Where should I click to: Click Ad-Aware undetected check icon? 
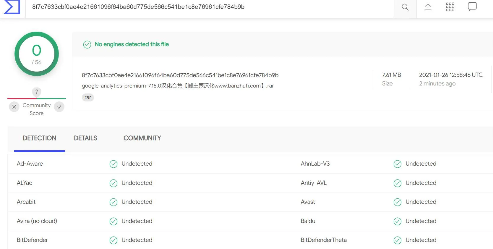click(x=113, y=164)
